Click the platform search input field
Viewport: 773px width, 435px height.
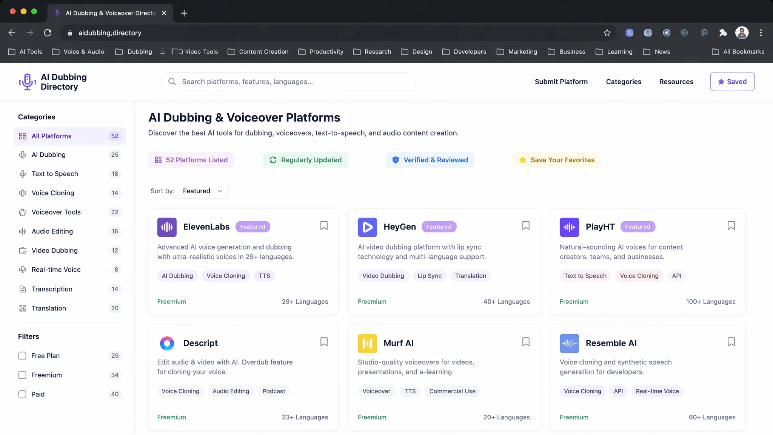(288, 82)
